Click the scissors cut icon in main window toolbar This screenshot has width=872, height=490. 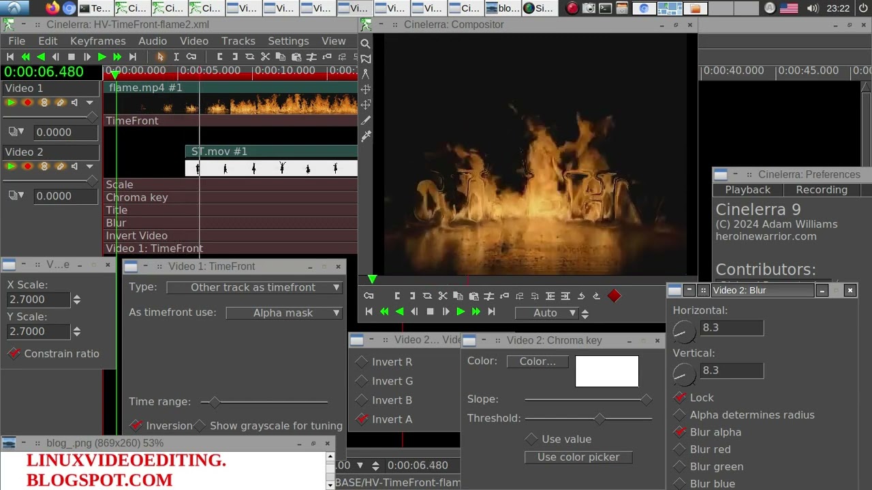coord(265,57)
